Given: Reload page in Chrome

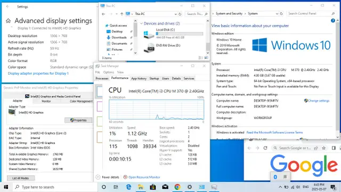Looking at the screenshot, I should [265, 148].
